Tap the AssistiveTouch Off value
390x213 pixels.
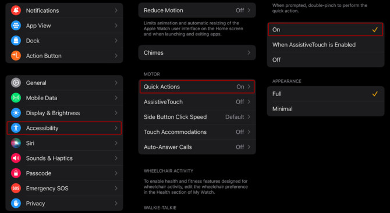(x=240, y=102)
